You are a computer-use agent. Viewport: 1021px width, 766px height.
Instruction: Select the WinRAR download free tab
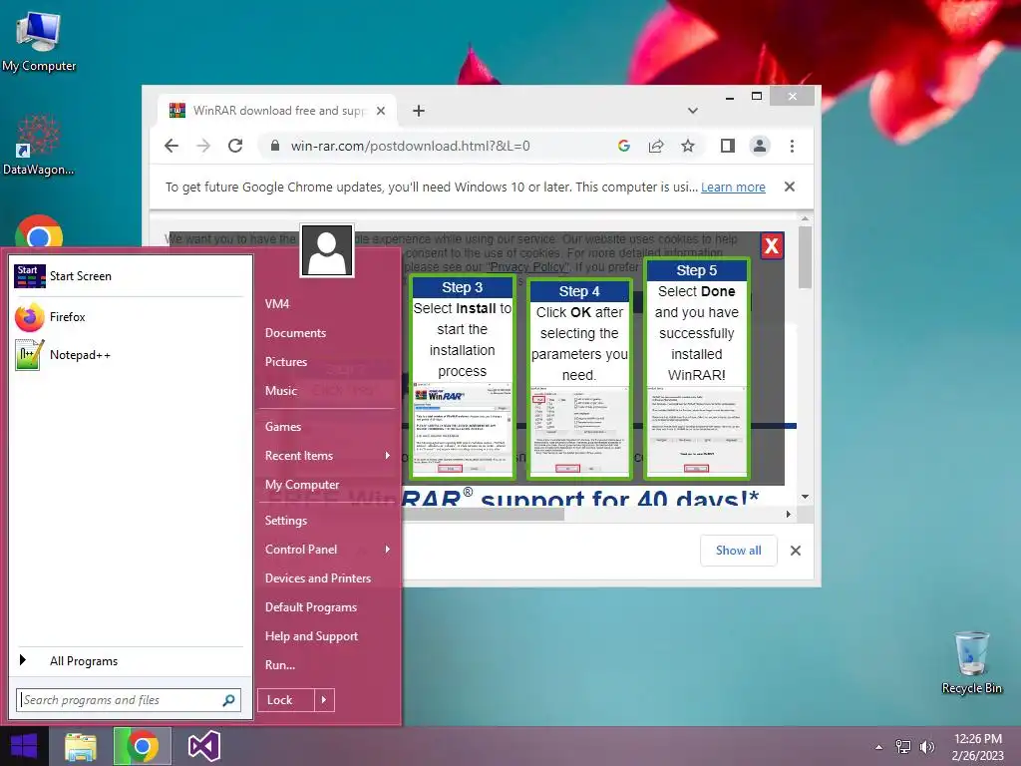point(277,111)
